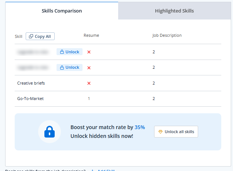Click the 35% match rate text
This screenshot has height=171, width=233.
tap(140, 127)
